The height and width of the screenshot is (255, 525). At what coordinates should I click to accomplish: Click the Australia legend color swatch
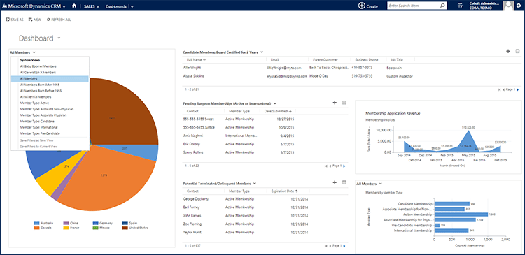click(36, 223)
